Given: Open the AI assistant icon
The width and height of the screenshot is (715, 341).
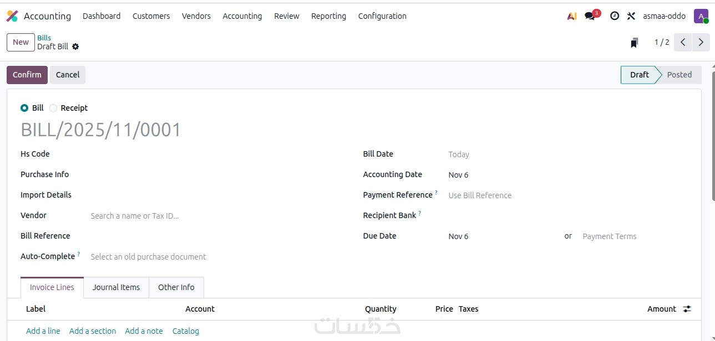Looking at the screenshot, I should (x=572, y=16).
